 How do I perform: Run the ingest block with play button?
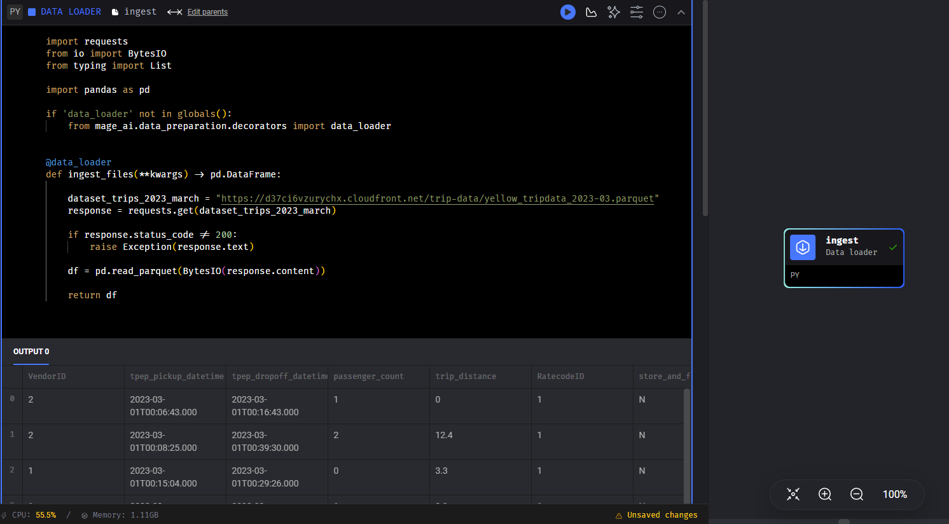[568, 12]
